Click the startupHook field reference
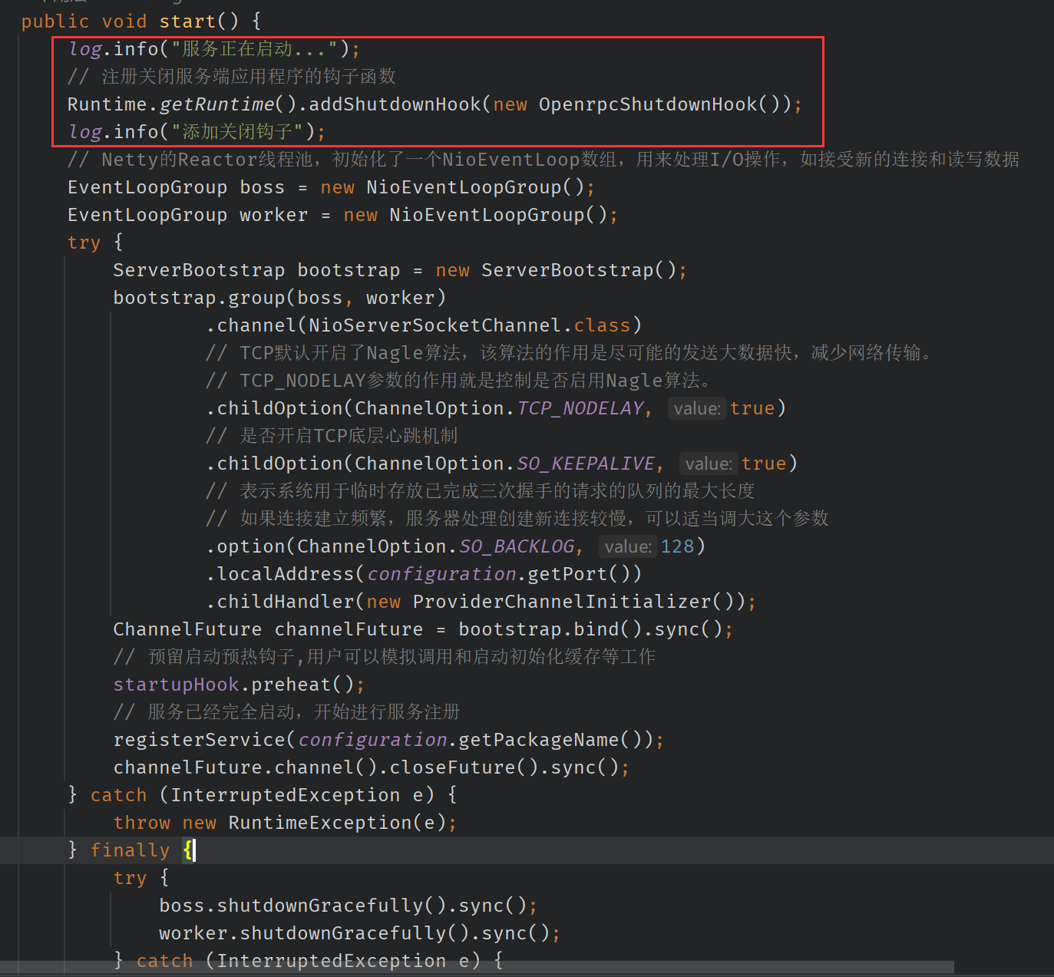The height and width of the screenshot is (977, 1054). pyautogui.click(x=176, y=685)
